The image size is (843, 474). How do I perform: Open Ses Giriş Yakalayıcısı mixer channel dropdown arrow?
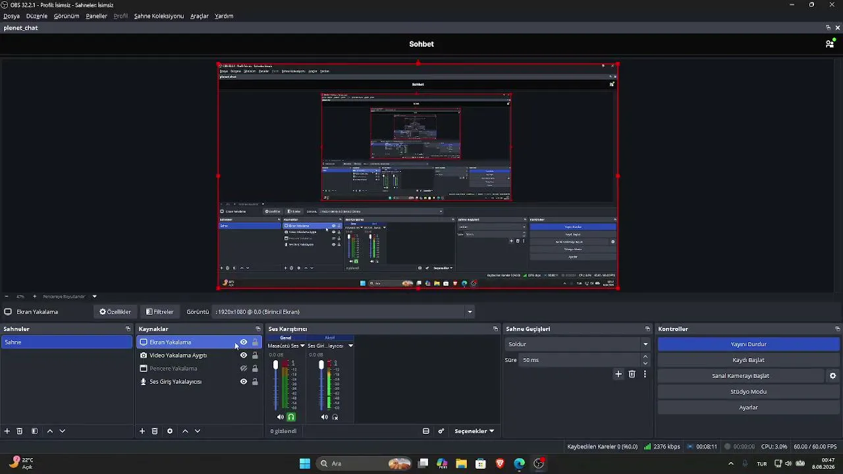pos(350,346)
